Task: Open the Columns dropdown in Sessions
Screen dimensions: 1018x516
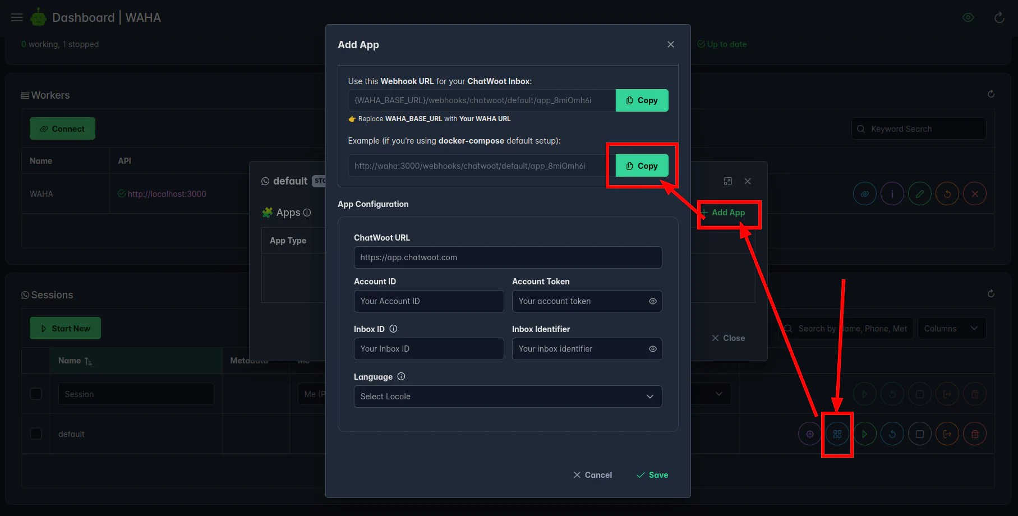Action: click(x=951, y=329)
